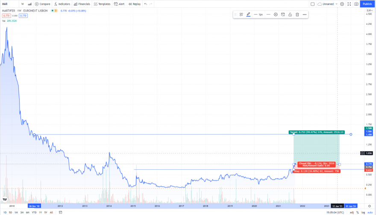This screenshot has height=215, width=376.
Task: Click the MARTIFER symbol title in legend
Action: [25, 11]
